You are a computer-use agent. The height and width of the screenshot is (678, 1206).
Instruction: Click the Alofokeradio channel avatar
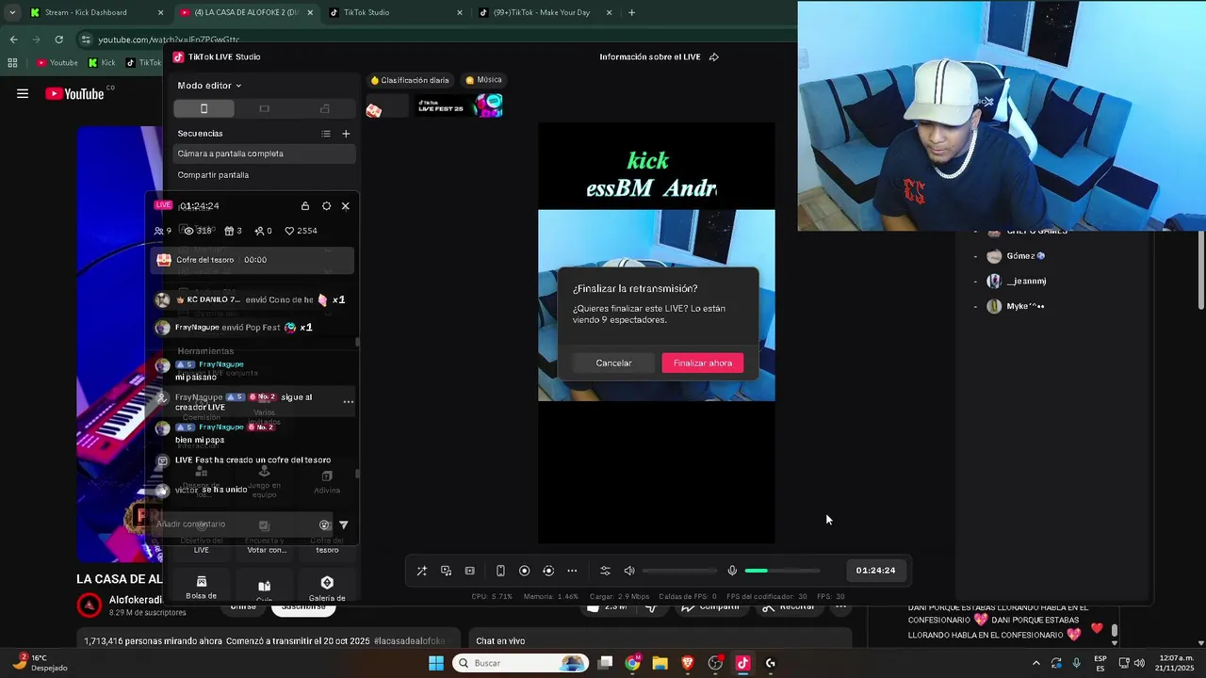90,605
